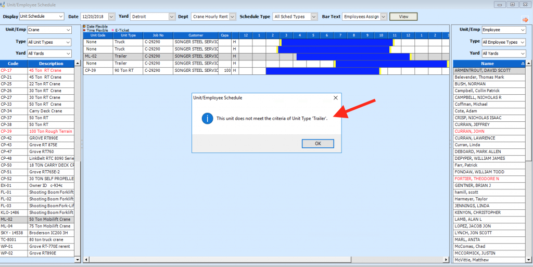Select employee BUSH, NORMAN
Screen dimensions: 533x267
coord(489,84)
